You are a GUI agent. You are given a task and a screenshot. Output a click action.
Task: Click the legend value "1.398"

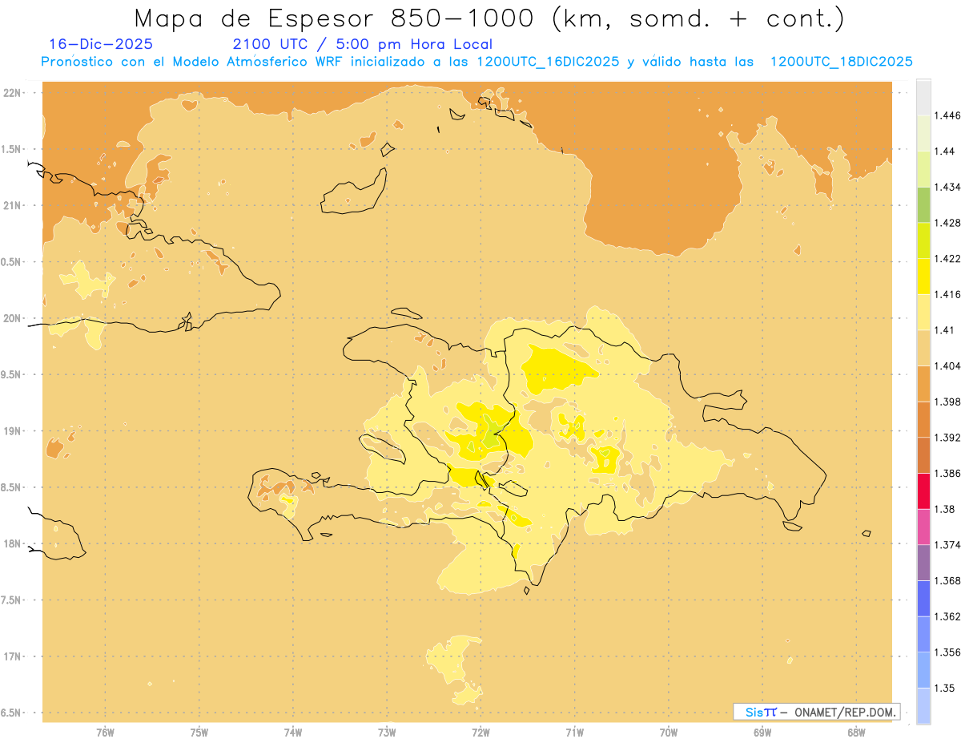click(947, 402)
